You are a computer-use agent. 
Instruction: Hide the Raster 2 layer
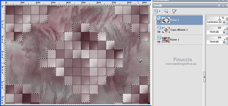point(159,22)
